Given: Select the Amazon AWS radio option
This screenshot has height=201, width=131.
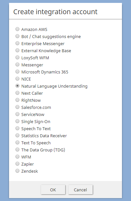Looking at the screenshot, I should 17,29.
